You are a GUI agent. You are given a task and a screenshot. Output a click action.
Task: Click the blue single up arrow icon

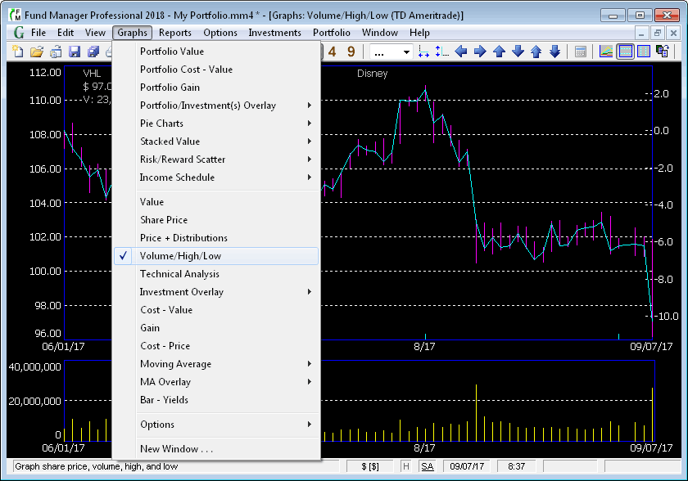click(x=499, y=52)
